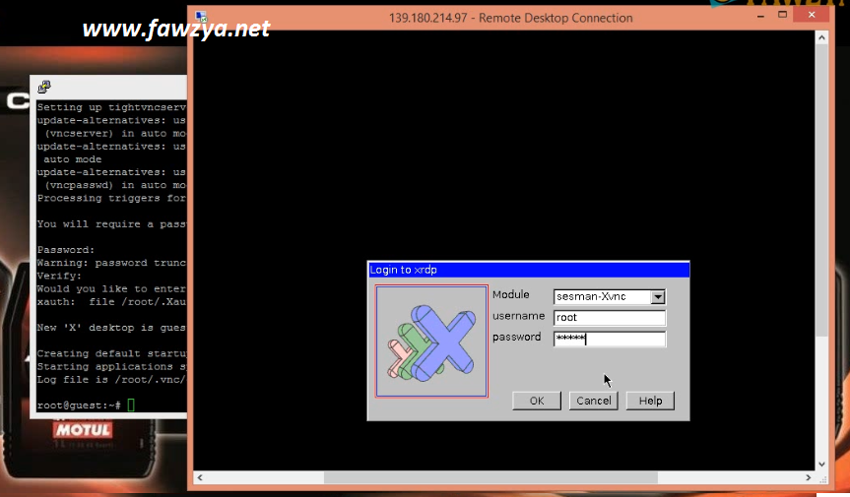Cancel the xrdp login dialog
Viewport: 850px width, 497px height.
[x=593, y=401]
